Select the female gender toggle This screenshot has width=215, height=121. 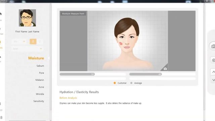(40, 42)
